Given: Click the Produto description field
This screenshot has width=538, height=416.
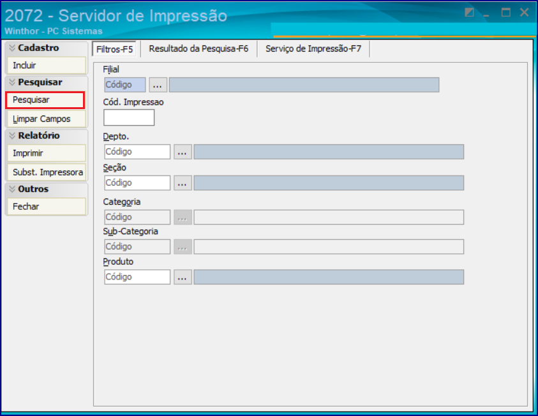Looking at the screenshot, I should (329, 277).
